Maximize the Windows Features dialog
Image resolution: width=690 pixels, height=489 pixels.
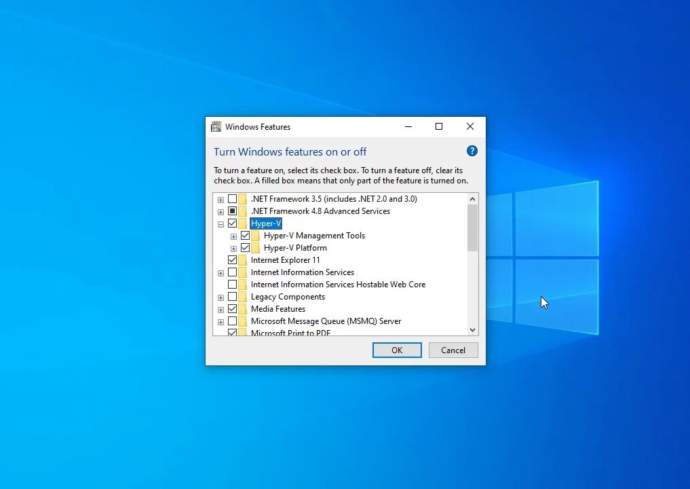(x=439, y=127)
